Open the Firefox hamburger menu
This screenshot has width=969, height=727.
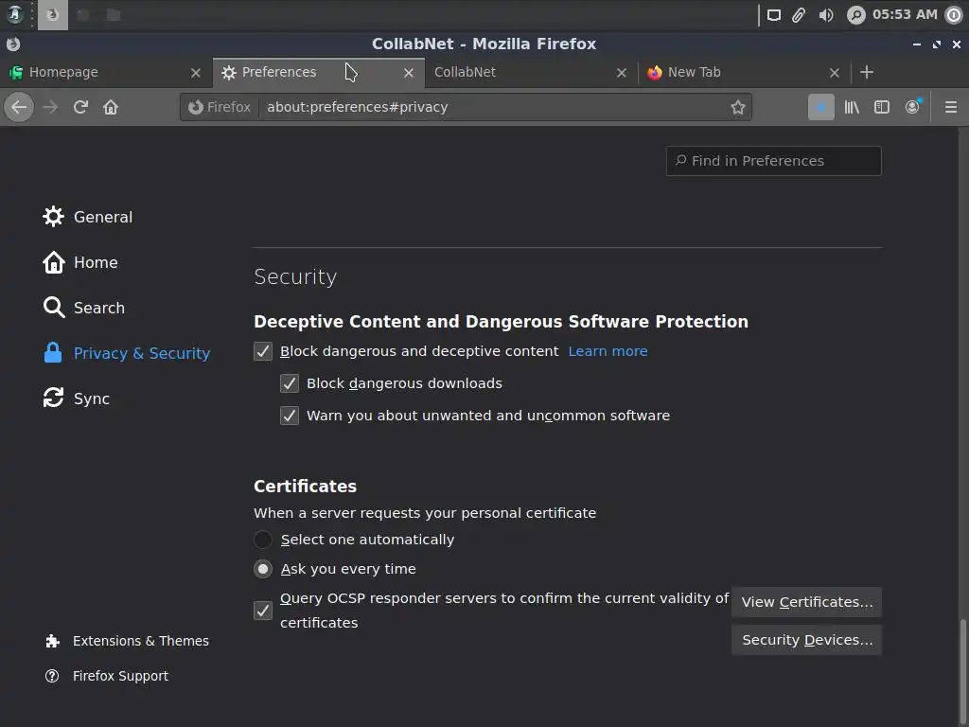tap(951, 107)
